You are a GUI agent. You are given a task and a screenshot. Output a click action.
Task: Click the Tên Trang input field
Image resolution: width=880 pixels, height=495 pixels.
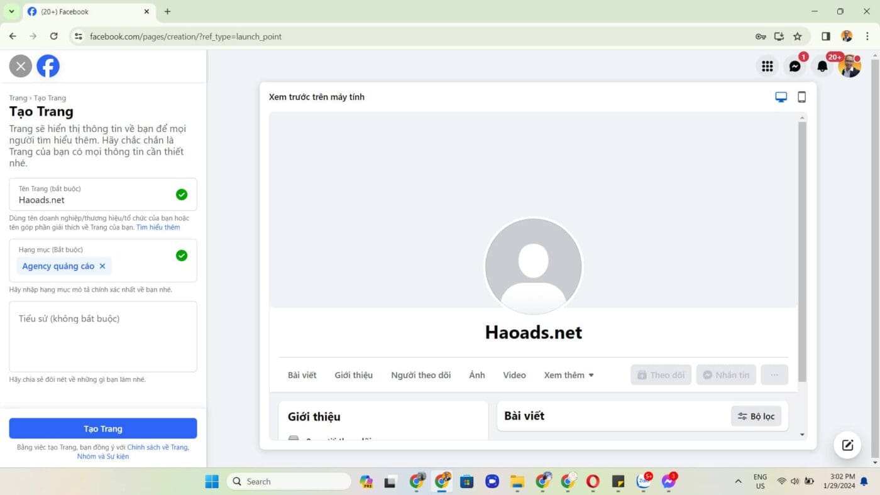coord(103,195)
